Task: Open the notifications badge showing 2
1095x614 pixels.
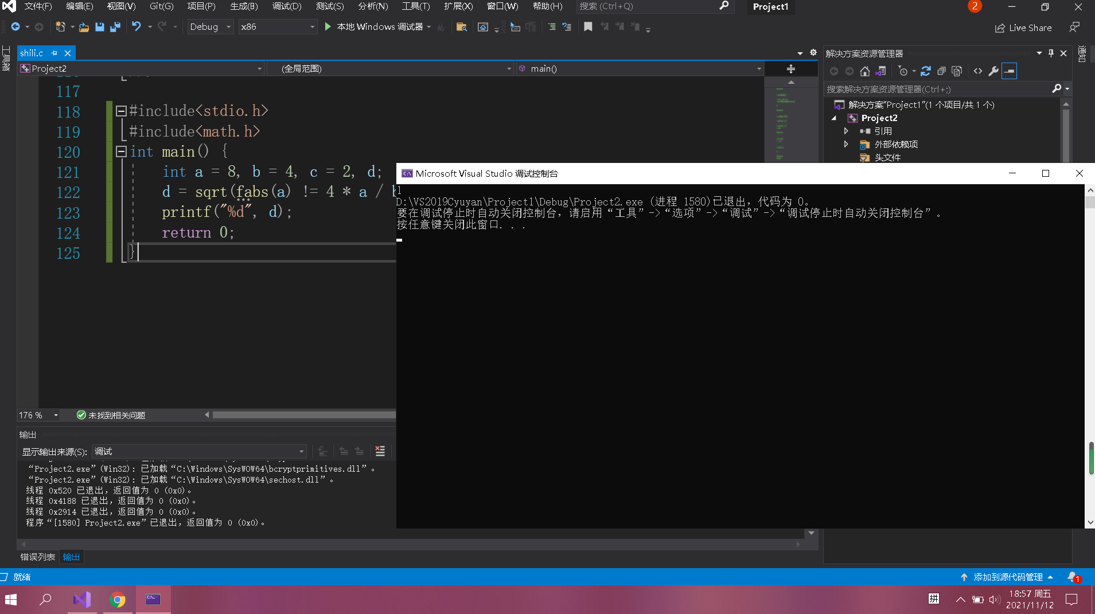Action: pos(975,6)
